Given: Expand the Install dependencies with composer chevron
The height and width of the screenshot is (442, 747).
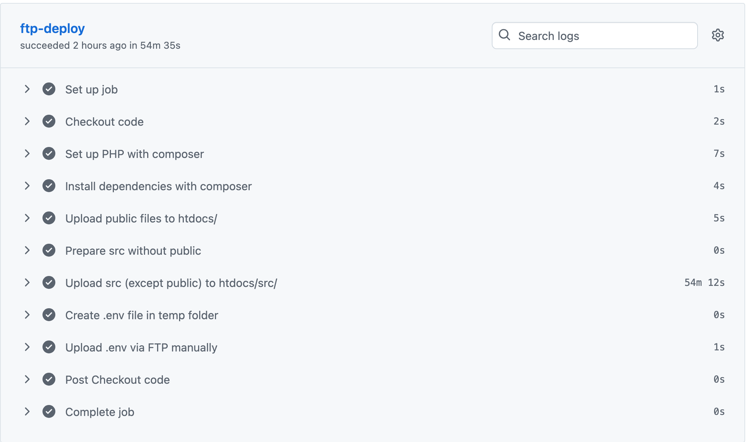Looking at the screenshot, I should 27,186.
